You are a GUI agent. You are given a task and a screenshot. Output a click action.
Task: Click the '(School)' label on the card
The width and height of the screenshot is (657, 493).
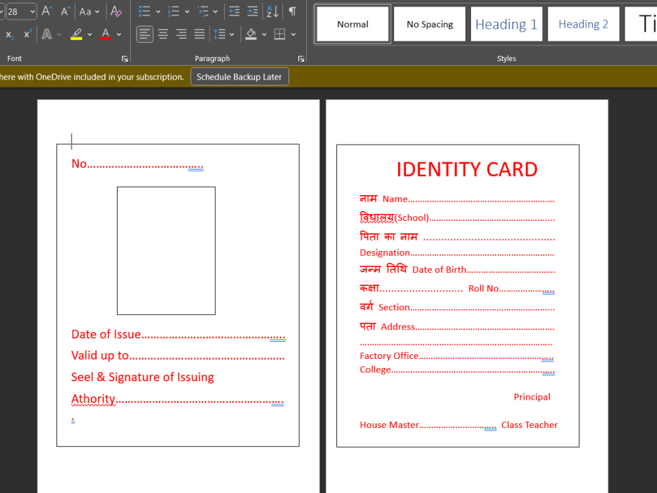(413, 218)
